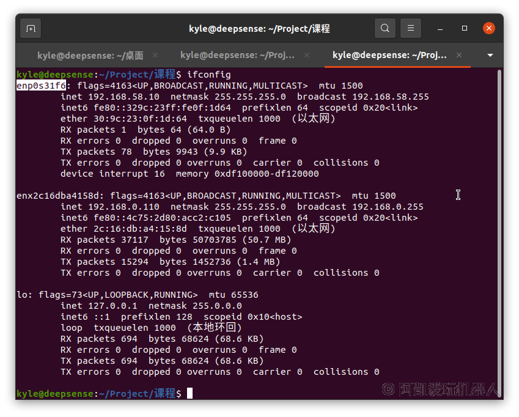The width and height of the screenshot is (519, 417).
Task: Switch to the kyle@deepsense: ~/桌面 tab
Action: (90, 55)
